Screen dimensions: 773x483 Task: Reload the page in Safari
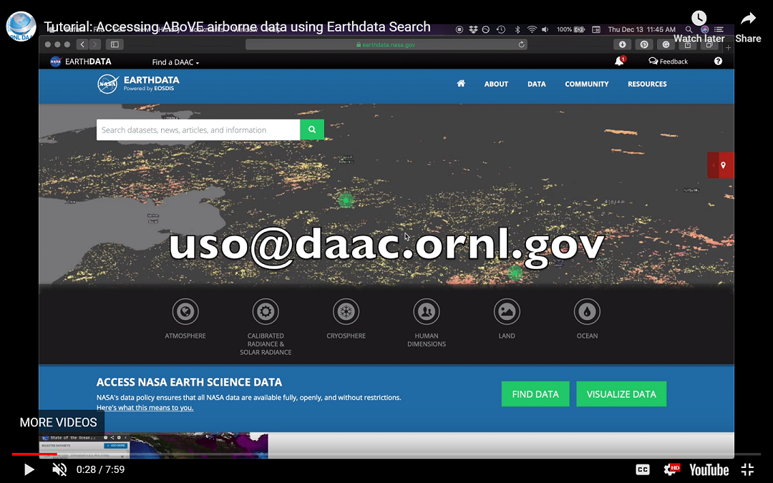pos(521,44)
